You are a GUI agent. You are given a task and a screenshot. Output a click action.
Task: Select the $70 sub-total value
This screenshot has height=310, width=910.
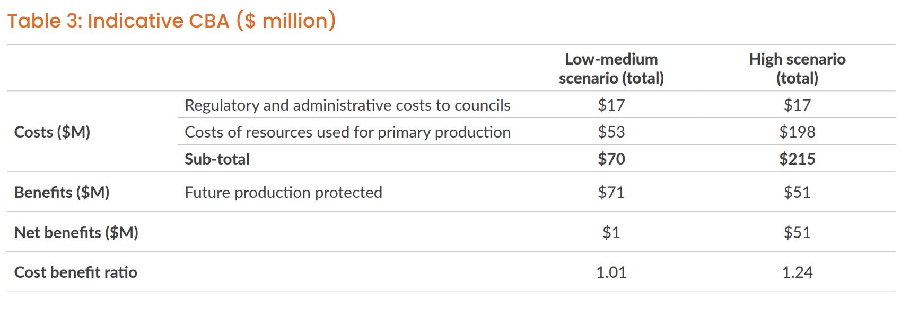point(611,159)
